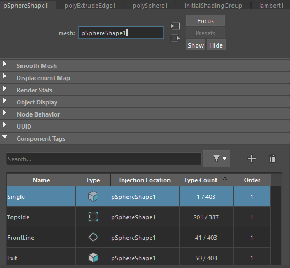Select the Topside tag row
The width and height of the screenshot is (290, 268).
point(138,217)
